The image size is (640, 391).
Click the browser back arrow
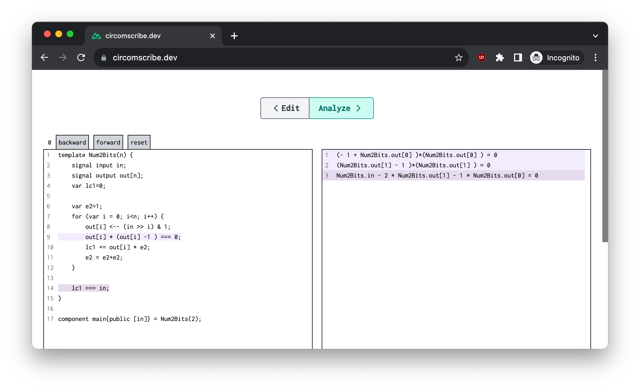pyautogui.click(x=44, y=57)
